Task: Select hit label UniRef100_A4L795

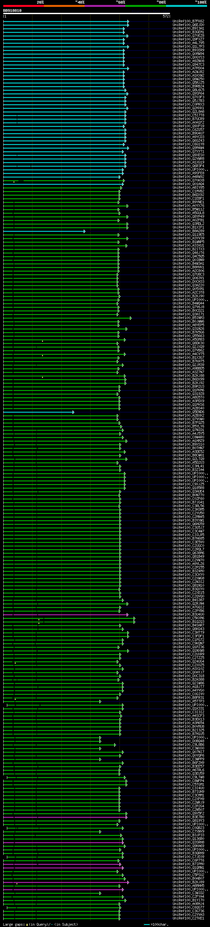Action: 188,43
